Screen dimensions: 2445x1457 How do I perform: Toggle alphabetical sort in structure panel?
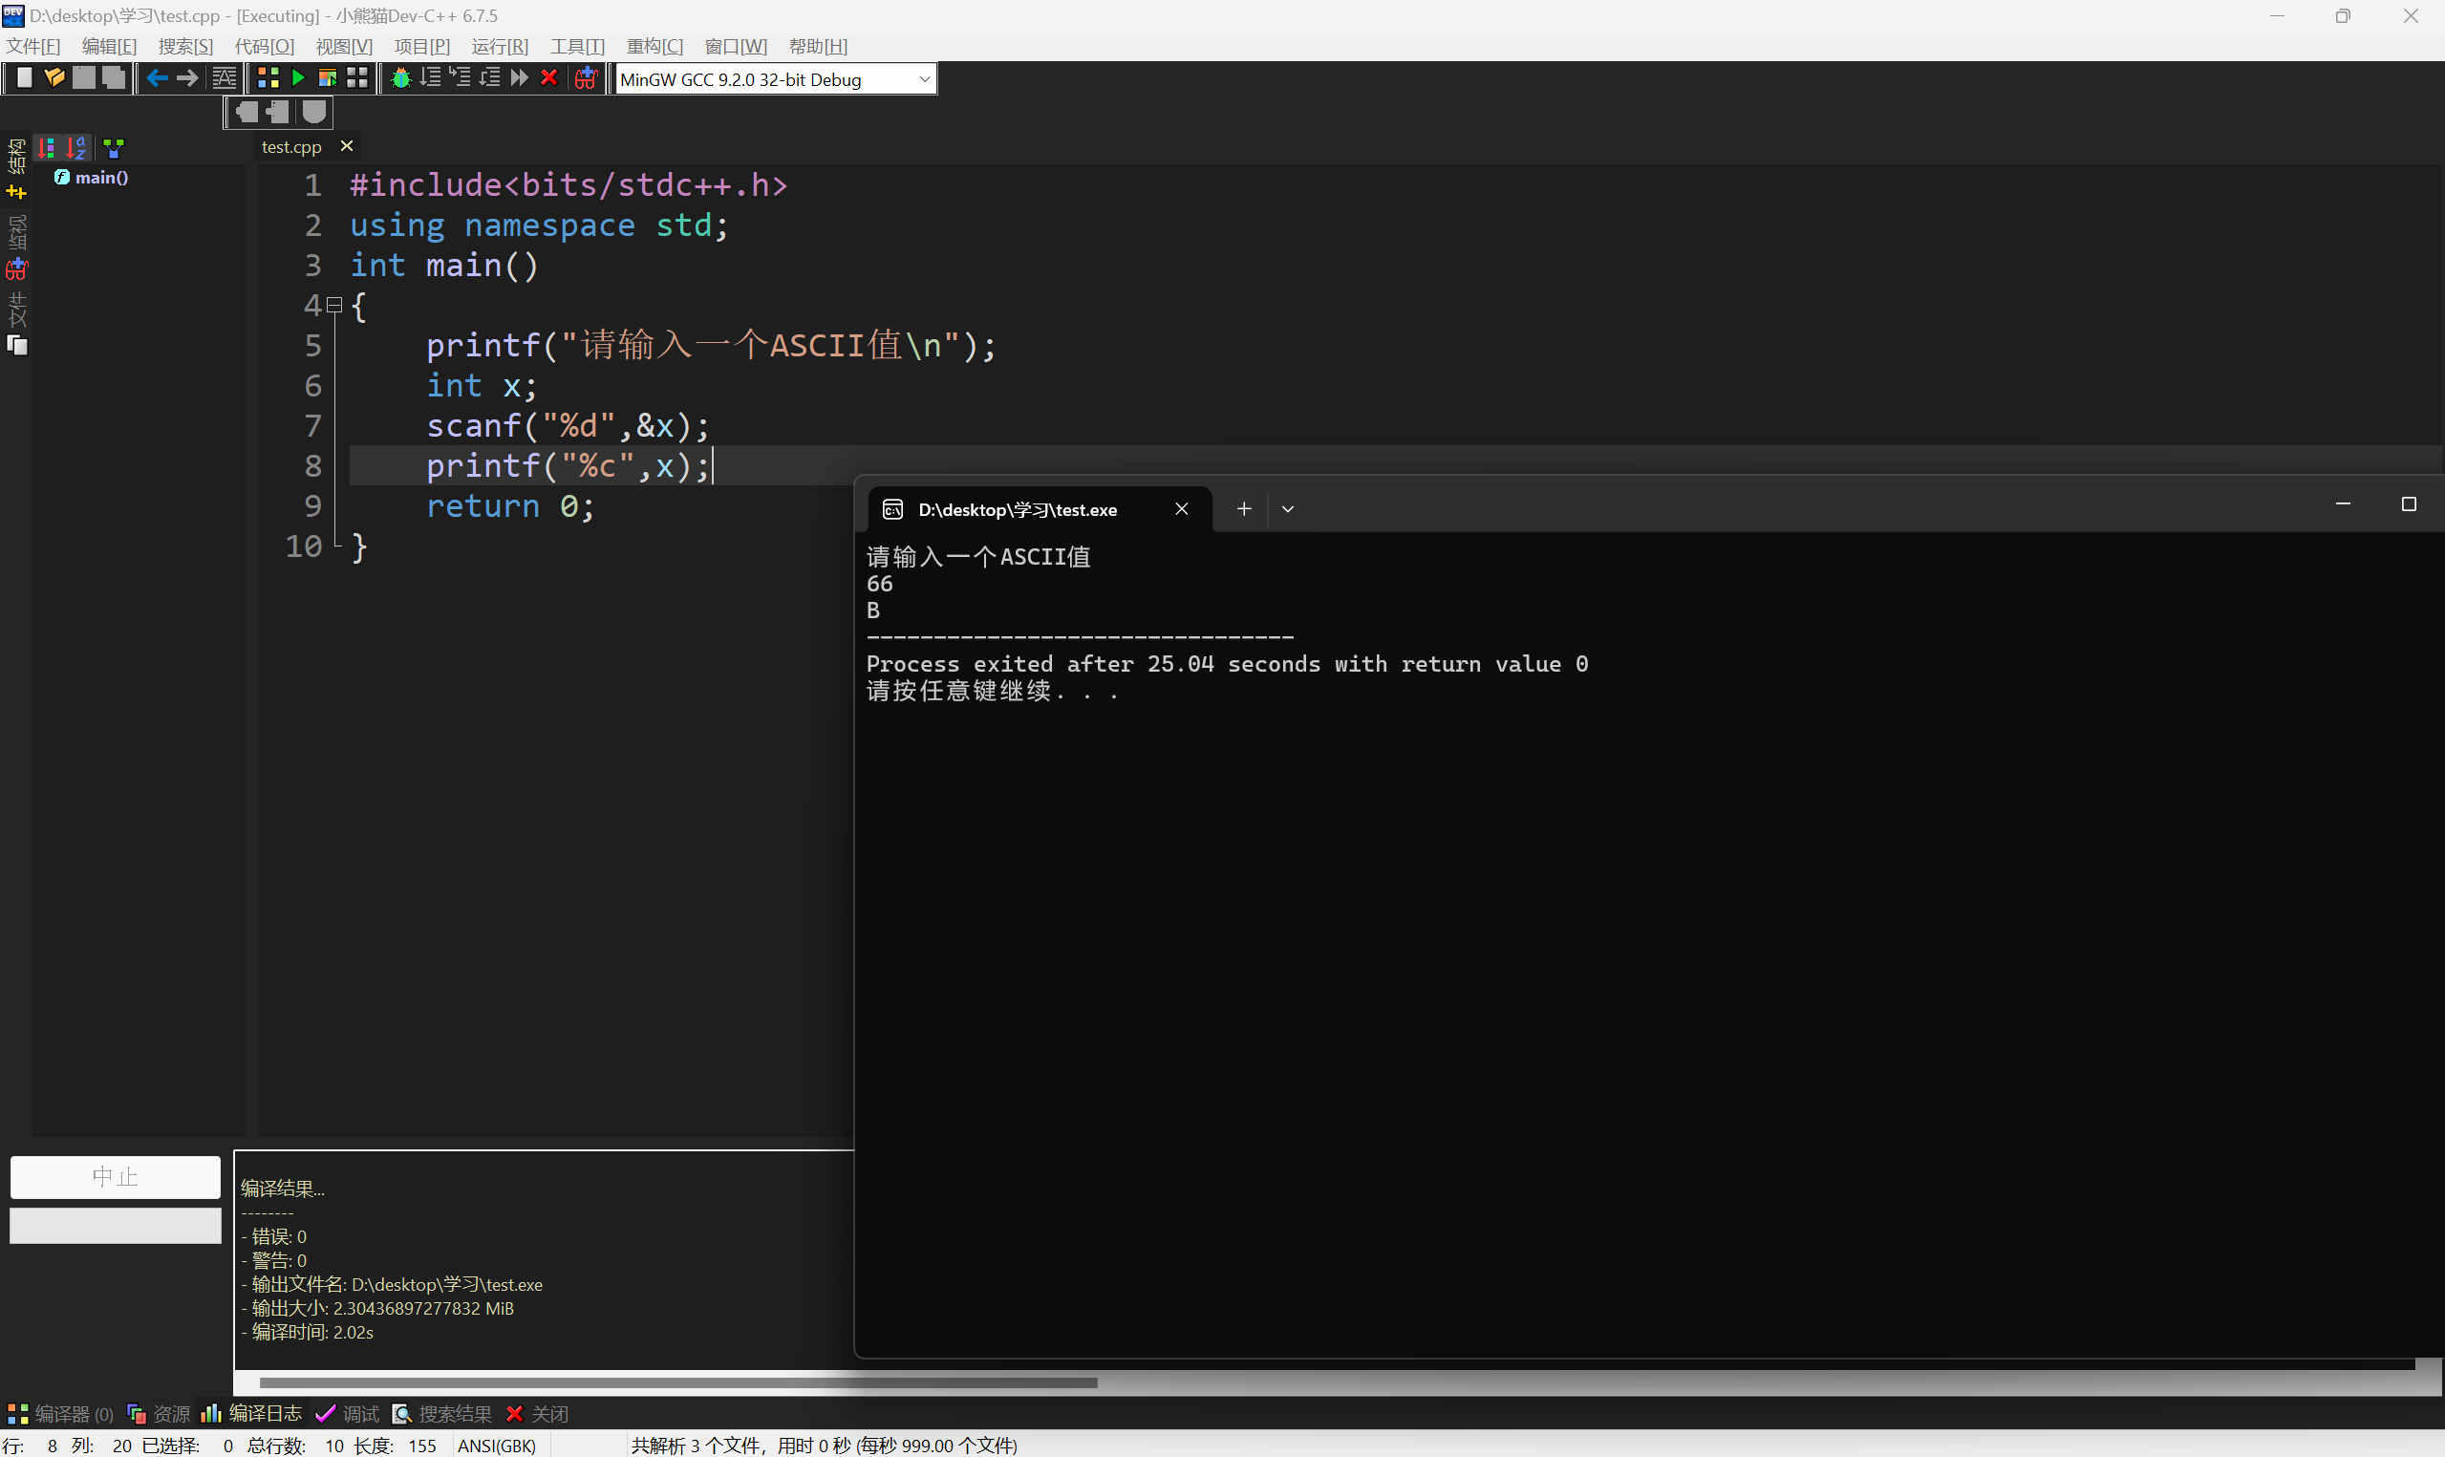coord(75,148)
